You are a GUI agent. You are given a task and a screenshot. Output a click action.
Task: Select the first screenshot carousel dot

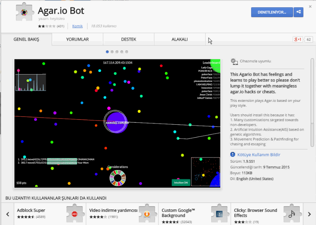(x=107, y=52)
